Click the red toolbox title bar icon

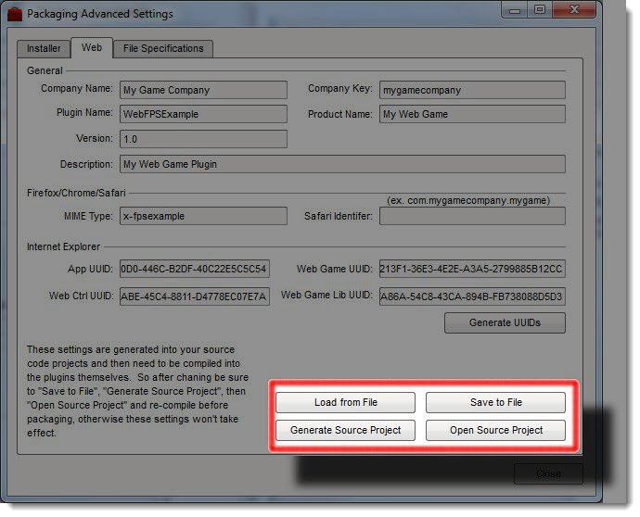(15, 14)
